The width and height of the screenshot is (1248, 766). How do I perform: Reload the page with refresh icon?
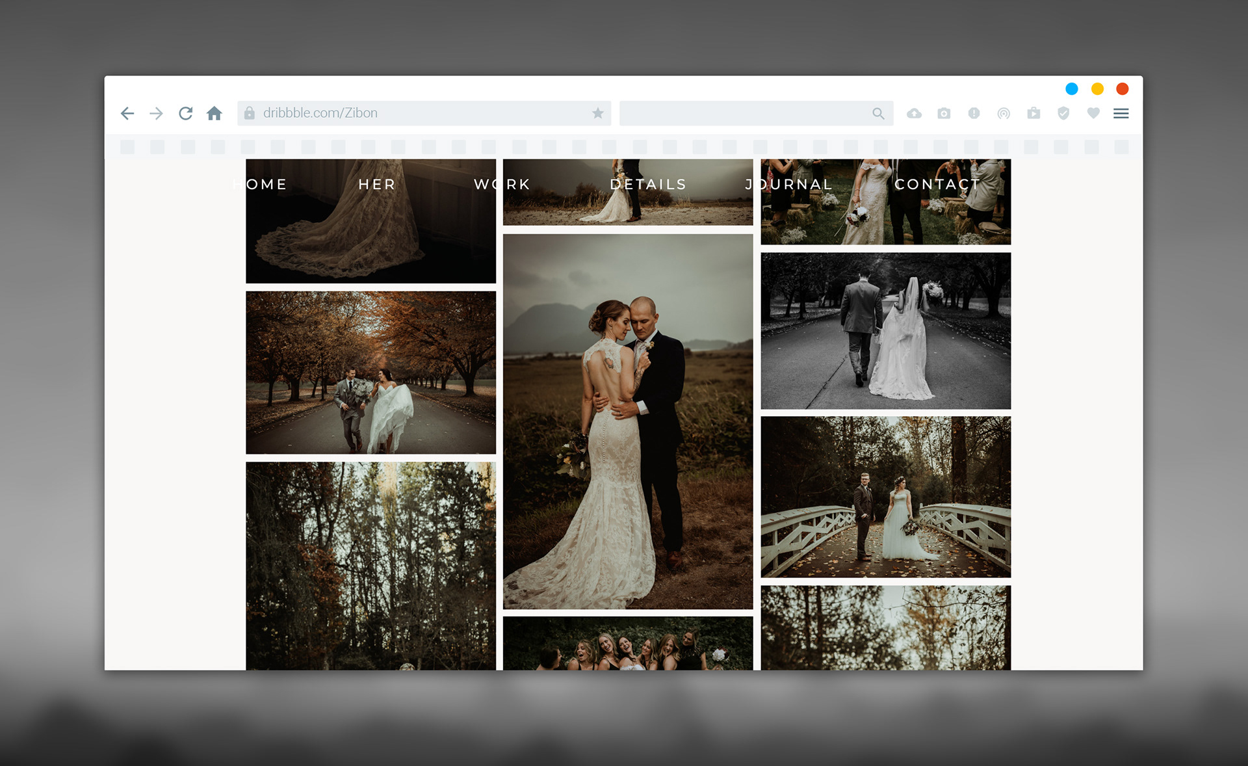point(186,113)
